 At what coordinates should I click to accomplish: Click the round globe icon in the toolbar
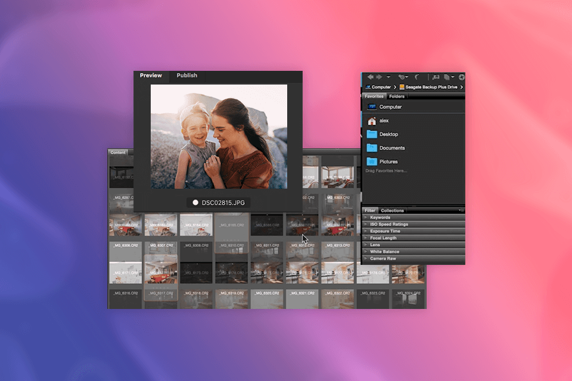pyautogui.click(x=461, y=77)
